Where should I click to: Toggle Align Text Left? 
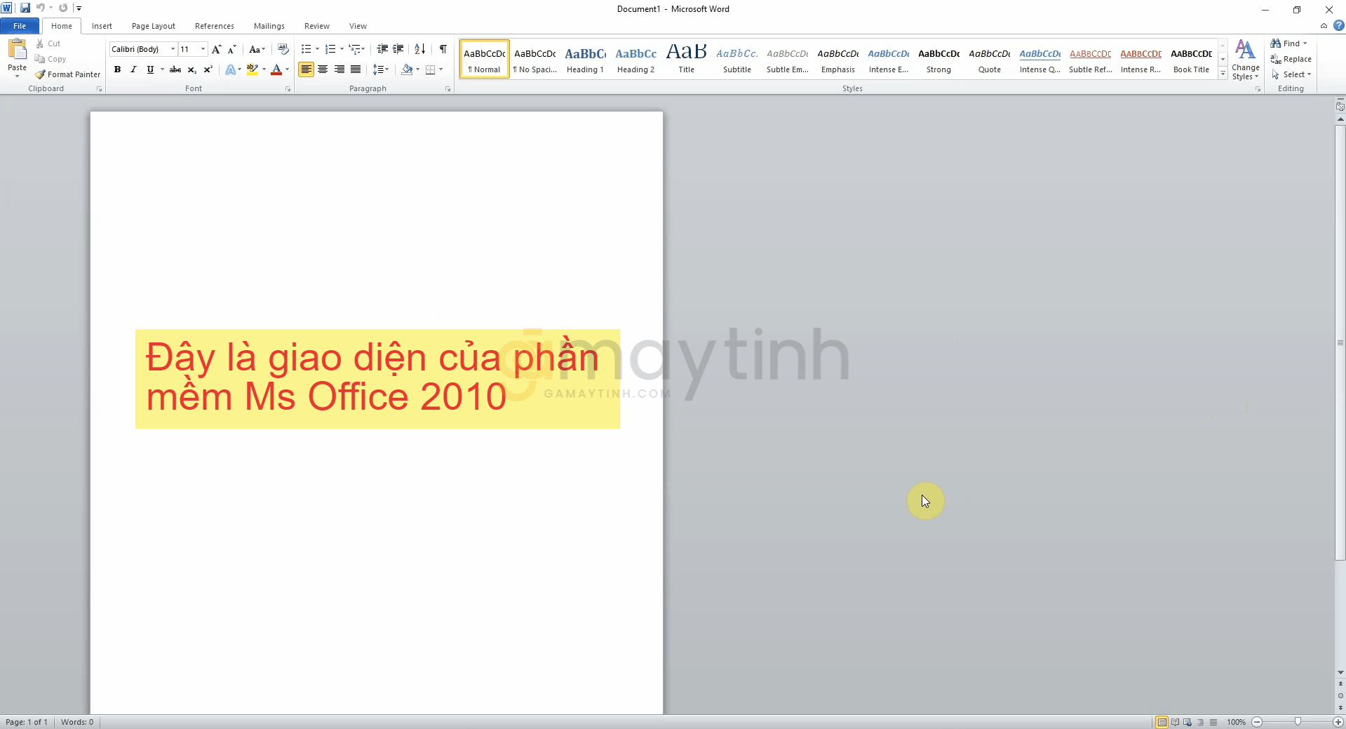[x=306, y=69]
